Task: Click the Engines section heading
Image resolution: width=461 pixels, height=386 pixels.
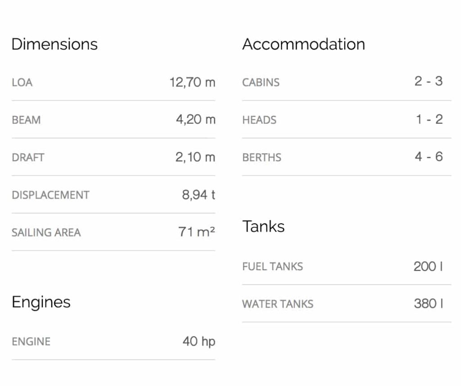Action: pyautogui.click(x=41, y=302)
